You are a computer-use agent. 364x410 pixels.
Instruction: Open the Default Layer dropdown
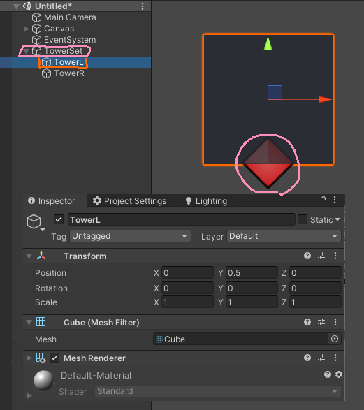point(284,236)
